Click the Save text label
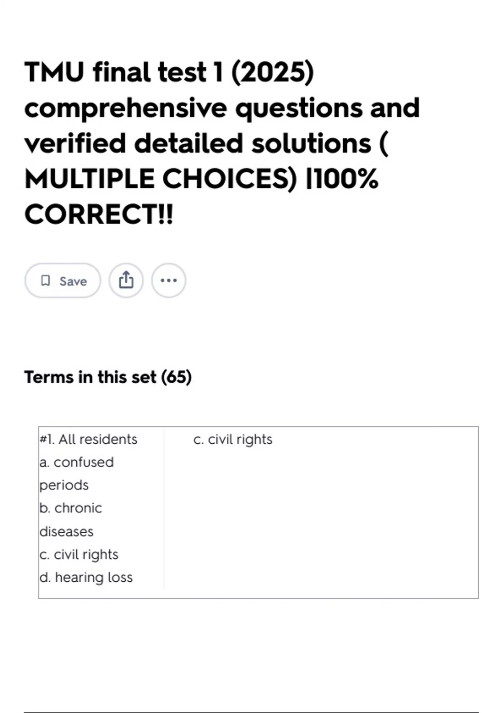The height and width of the screenshot is (713, 503). 73,281
